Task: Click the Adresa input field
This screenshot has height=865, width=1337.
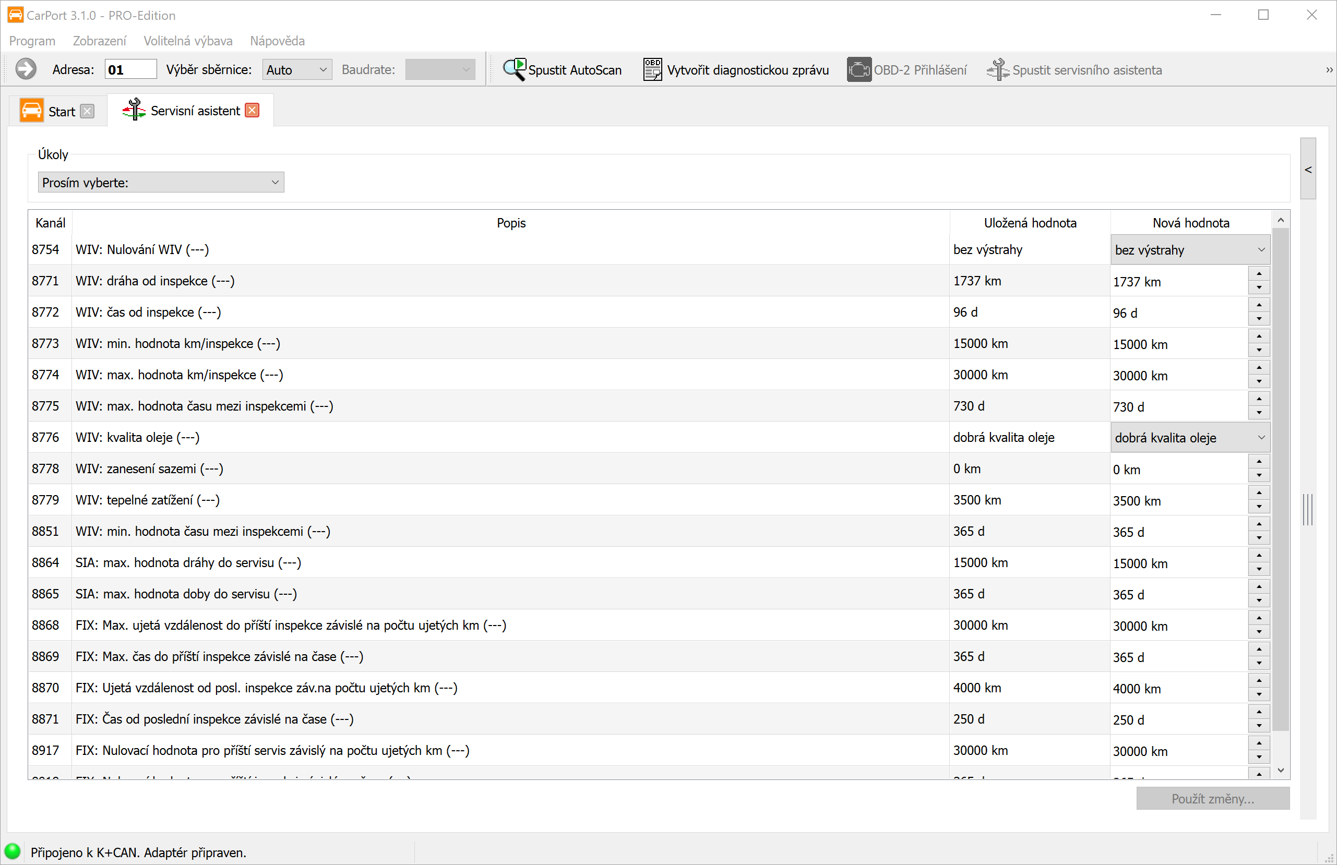Action: 130,70
